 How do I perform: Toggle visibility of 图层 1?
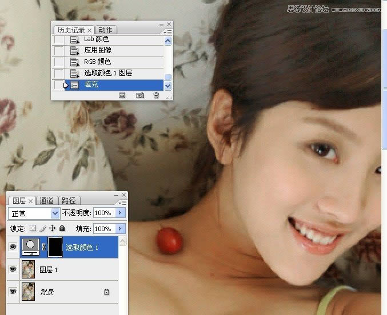(x=13, y=269)
